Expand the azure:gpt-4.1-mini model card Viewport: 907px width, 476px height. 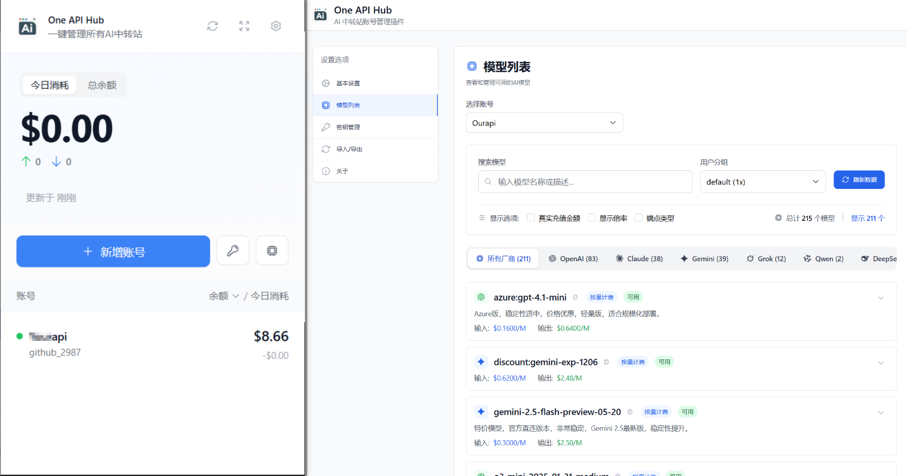pos(881,298)
